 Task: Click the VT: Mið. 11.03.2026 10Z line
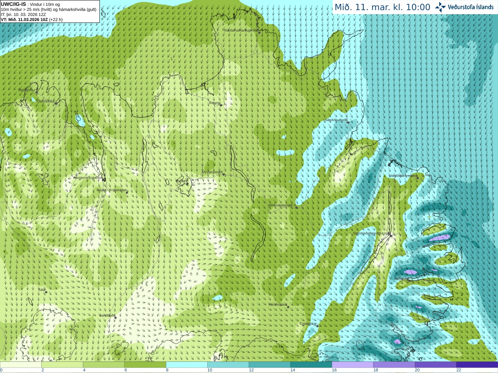point(32,19)
